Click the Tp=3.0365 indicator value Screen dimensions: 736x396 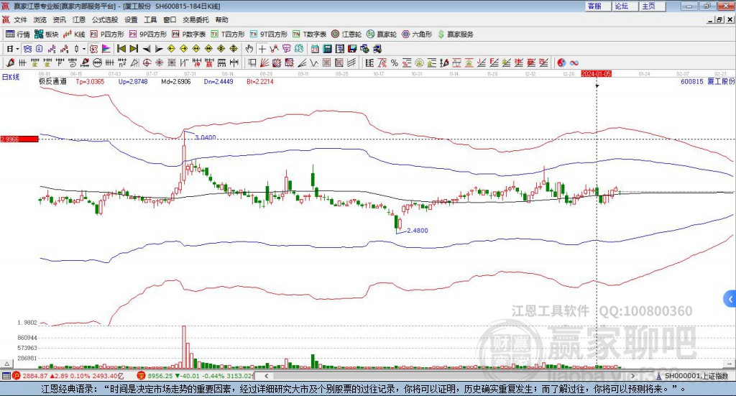pos(90,82)
